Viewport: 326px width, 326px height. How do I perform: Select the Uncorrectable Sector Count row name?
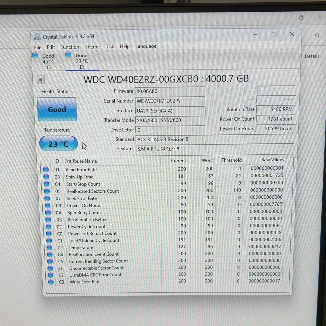[x=96, y=268]
